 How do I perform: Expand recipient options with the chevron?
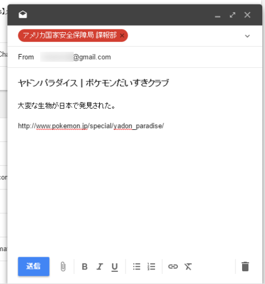[247, 36]
